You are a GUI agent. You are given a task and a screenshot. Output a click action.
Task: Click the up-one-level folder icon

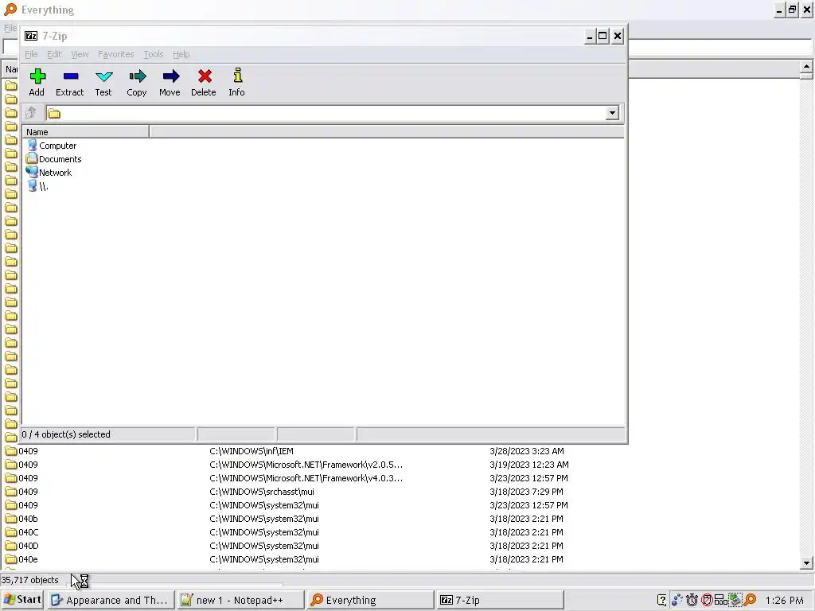tap(31, 113)
